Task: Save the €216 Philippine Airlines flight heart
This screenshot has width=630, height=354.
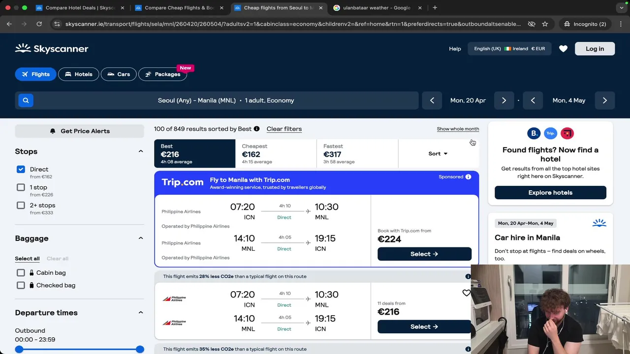Action: pos(466,293)
